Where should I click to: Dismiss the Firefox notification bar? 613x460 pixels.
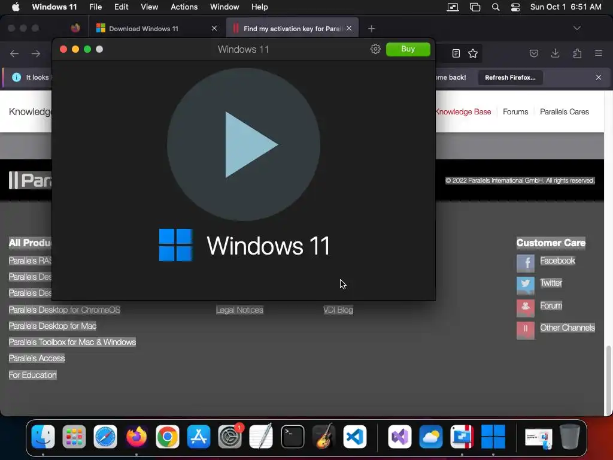[598, 77]
